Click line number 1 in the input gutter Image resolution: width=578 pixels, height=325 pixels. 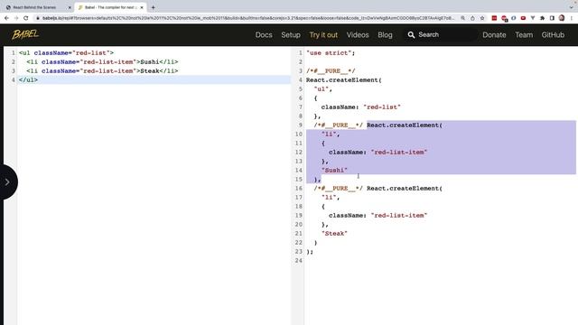[x=13, y=53]
